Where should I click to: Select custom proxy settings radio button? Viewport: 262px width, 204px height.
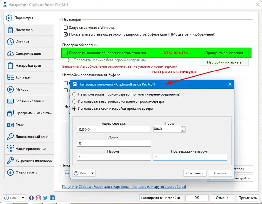74,109
